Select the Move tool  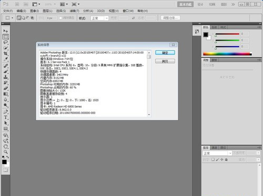click(x=6, y=31)
